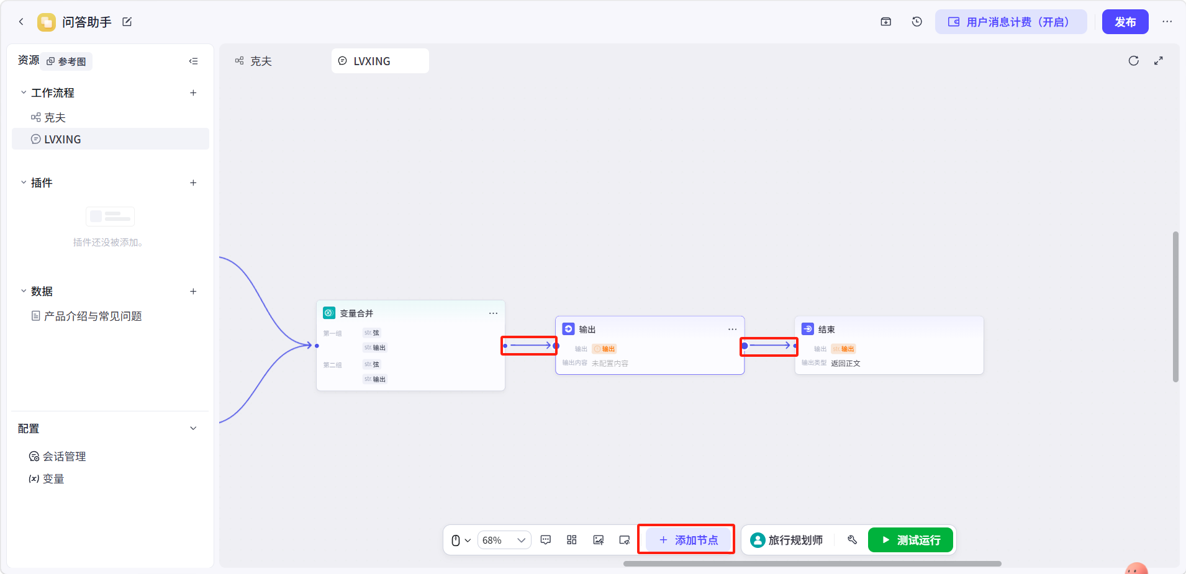Select 克夫 workflow in sidebar

[x=111, y=117]
